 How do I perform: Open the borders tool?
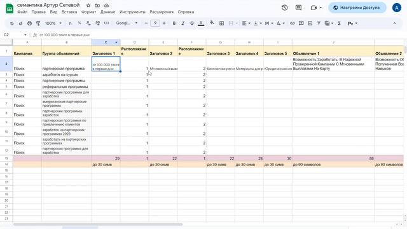(x=222, y=24)
